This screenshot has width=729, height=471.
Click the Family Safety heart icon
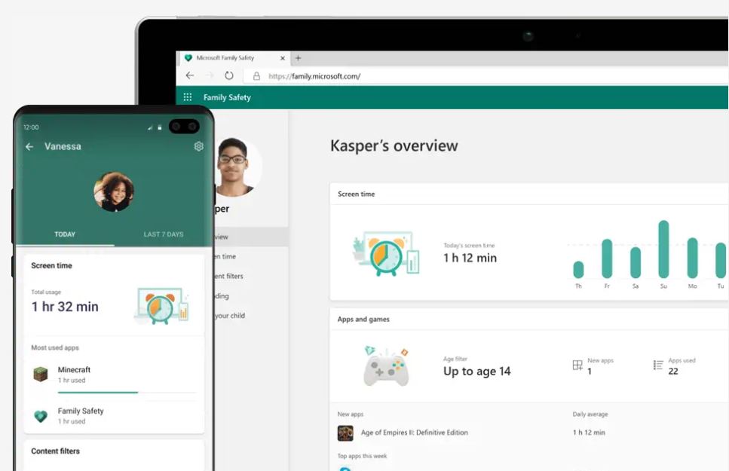41,416
